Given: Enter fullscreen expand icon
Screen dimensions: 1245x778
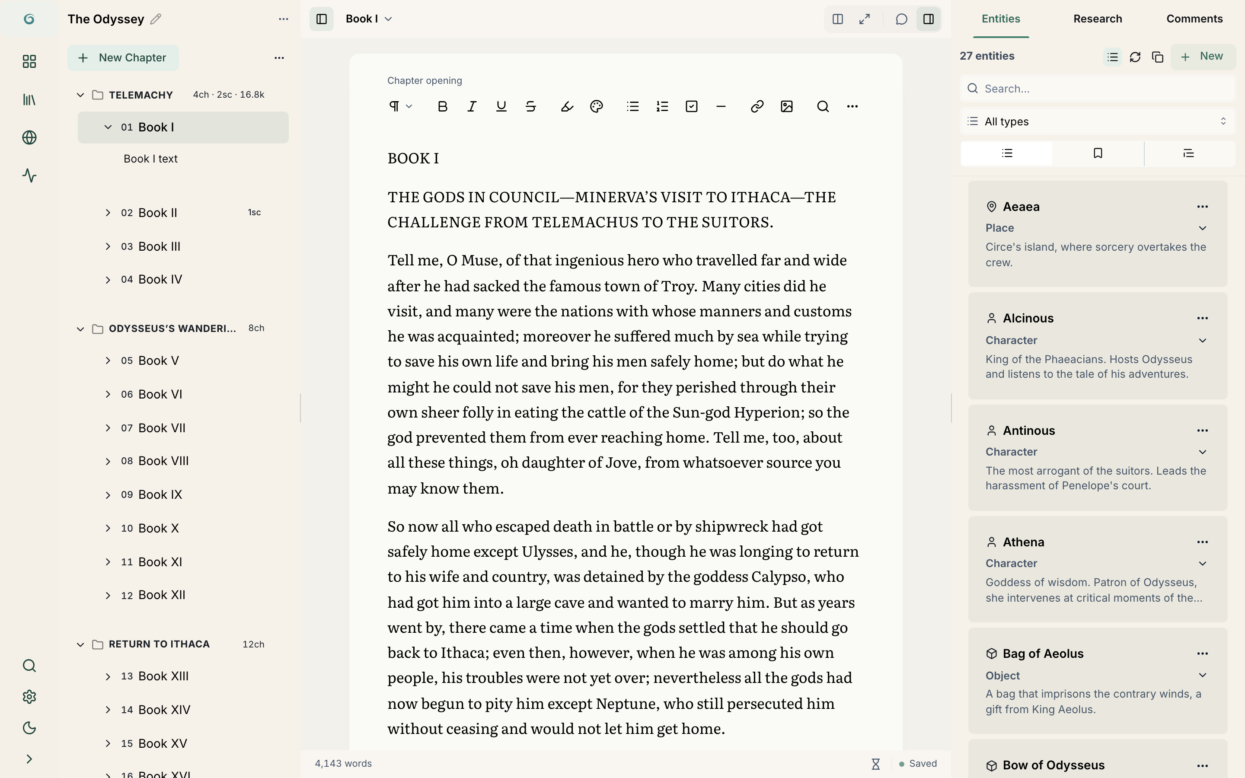Looking at the screenshot, I should (x=865, y=19).
